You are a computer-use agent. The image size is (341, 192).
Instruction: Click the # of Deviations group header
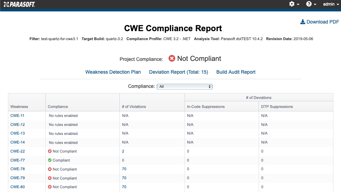click(259, 98)
